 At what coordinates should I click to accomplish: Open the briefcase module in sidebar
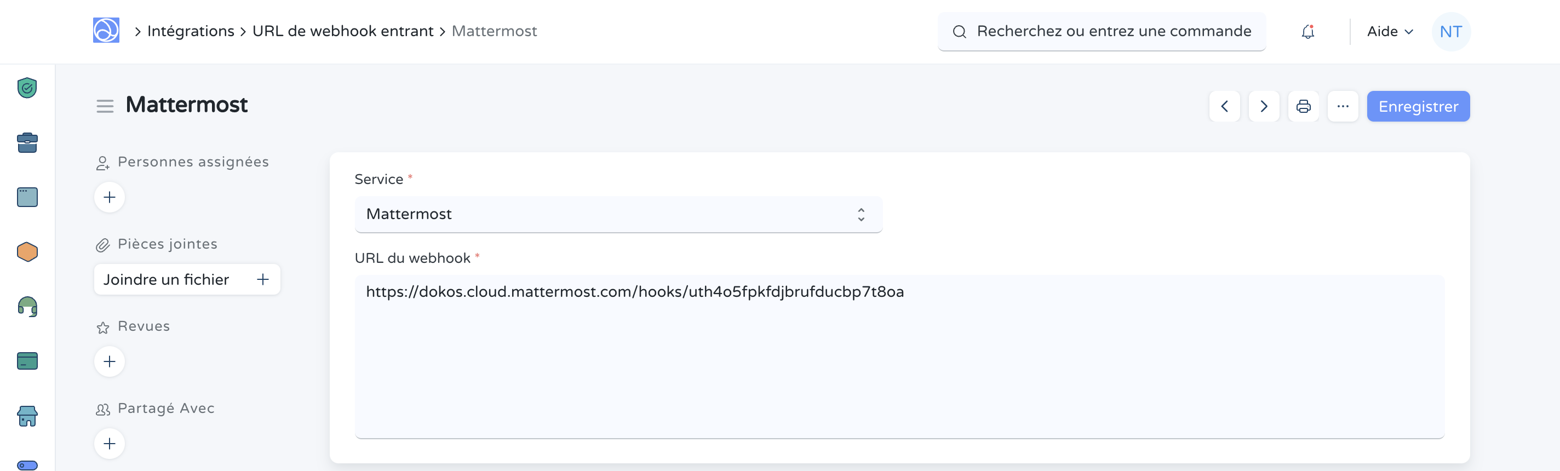27,143
